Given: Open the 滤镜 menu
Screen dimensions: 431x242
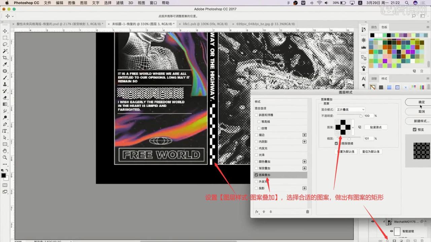Looking at the screenshot, I should click(120, 3).
